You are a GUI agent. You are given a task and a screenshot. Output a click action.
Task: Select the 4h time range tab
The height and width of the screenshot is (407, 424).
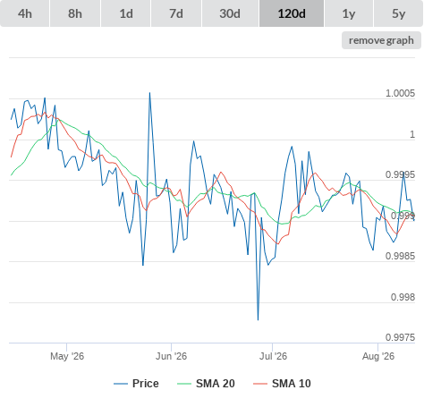(x=25, y=13)
